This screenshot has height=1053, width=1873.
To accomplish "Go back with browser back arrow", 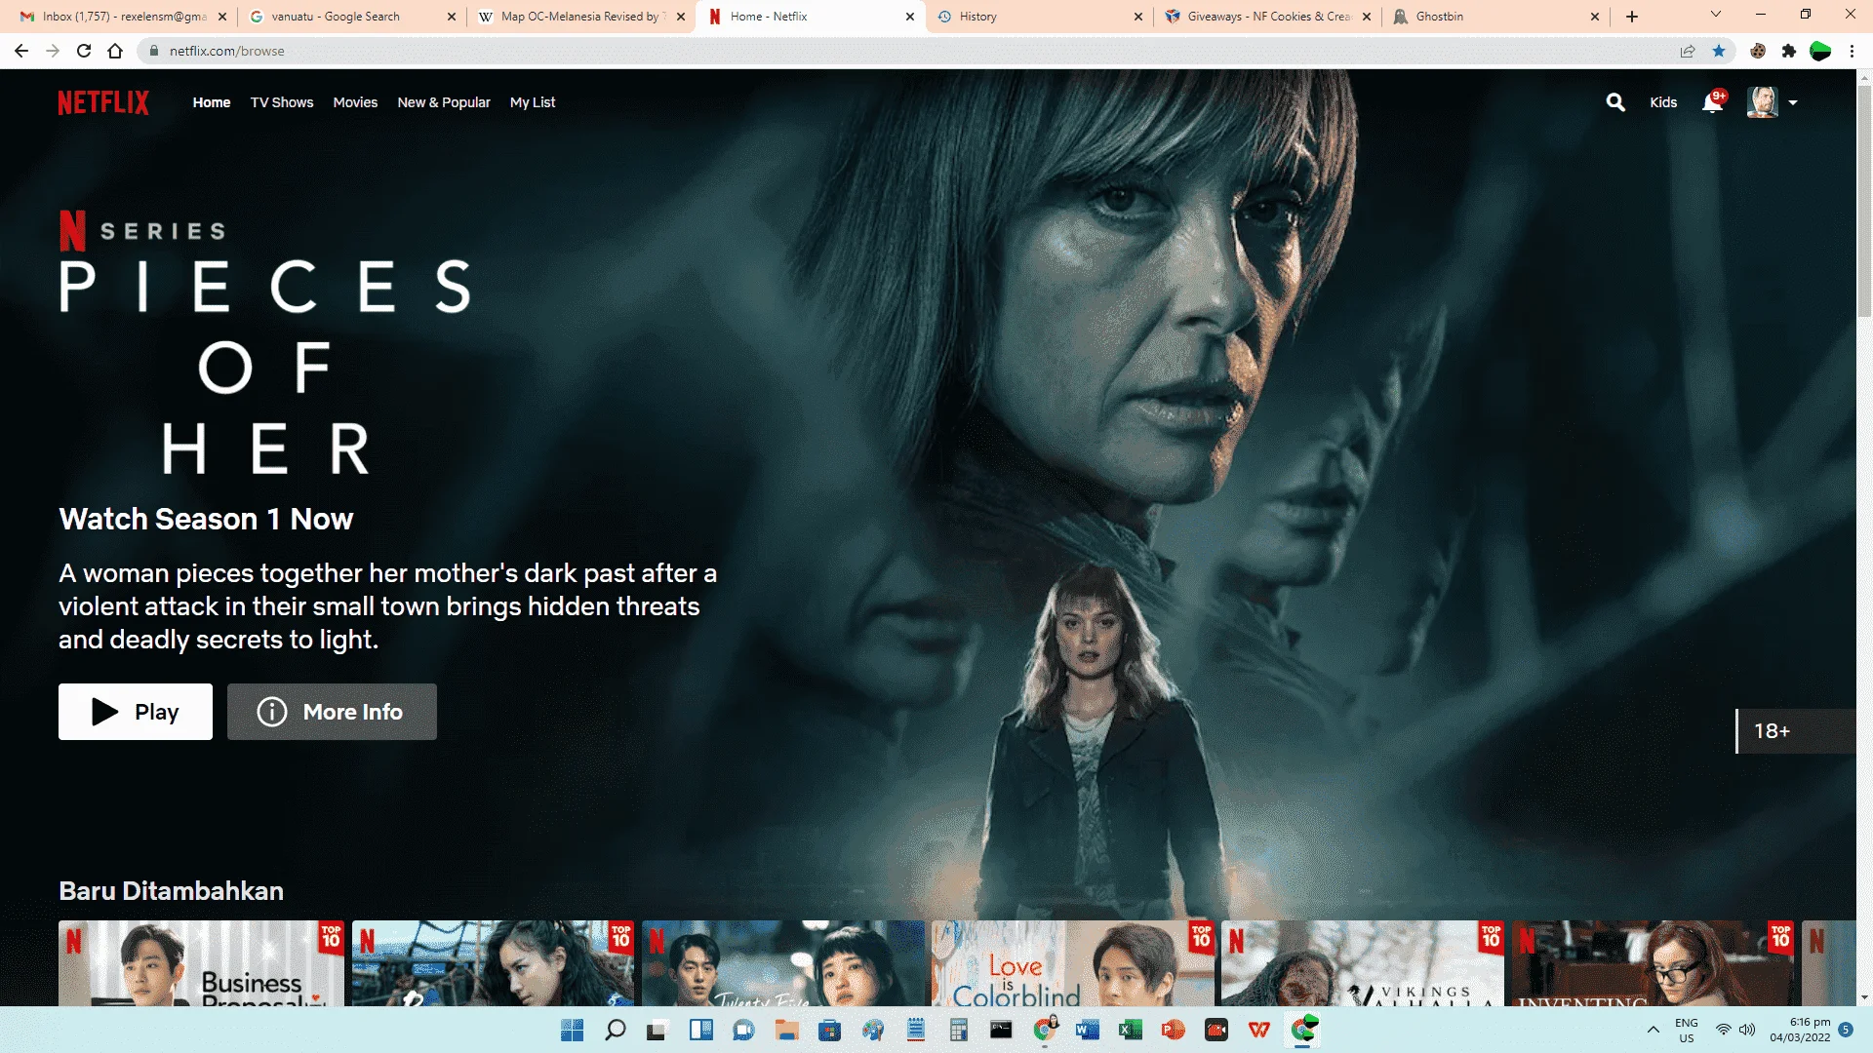I will pyautogui.click(x=21, y=51).
